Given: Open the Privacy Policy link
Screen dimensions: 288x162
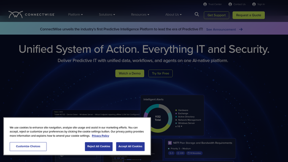Looking at the screenshot, I should point(100,136).
